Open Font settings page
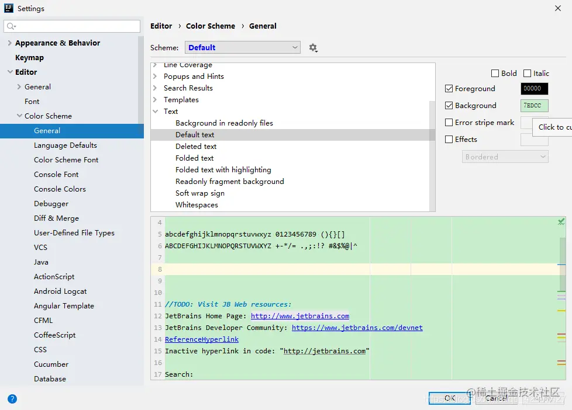572x410 pixels. pyautogui.click(x=32, y=101)
